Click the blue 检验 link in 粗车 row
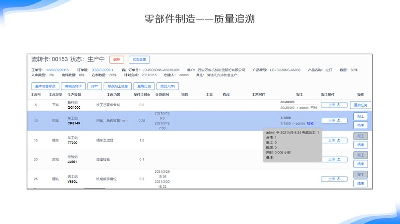 [x=310, y=123]
